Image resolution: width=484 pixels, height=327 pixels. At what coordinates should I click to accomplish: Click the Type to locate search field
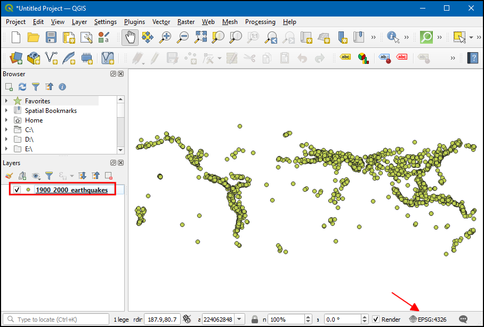[56, 320]
